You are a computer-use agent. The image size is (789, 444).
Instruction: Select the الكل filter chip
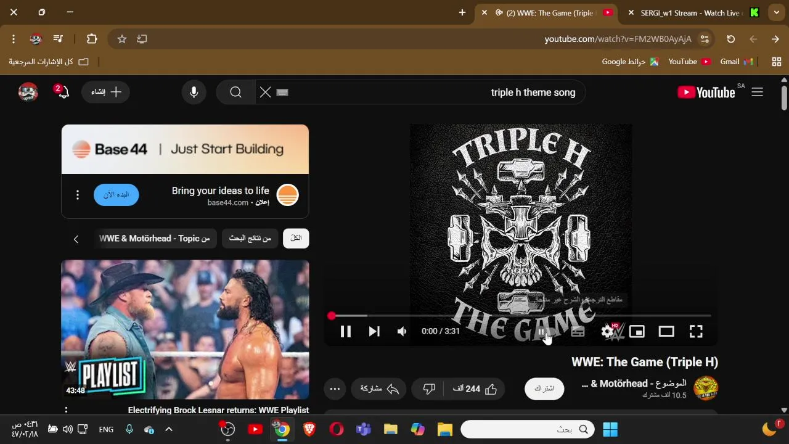pos(296,238)
